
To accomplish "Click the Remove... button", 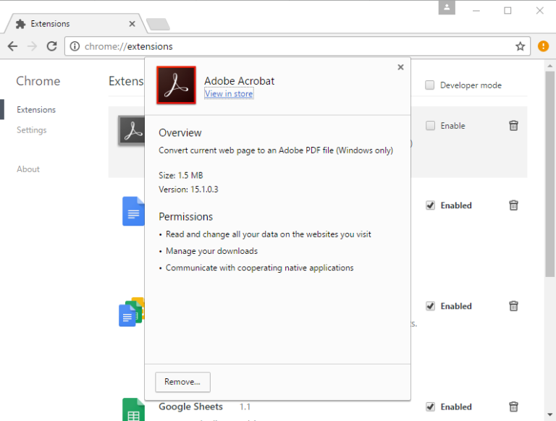I will [x=182, y=382].
